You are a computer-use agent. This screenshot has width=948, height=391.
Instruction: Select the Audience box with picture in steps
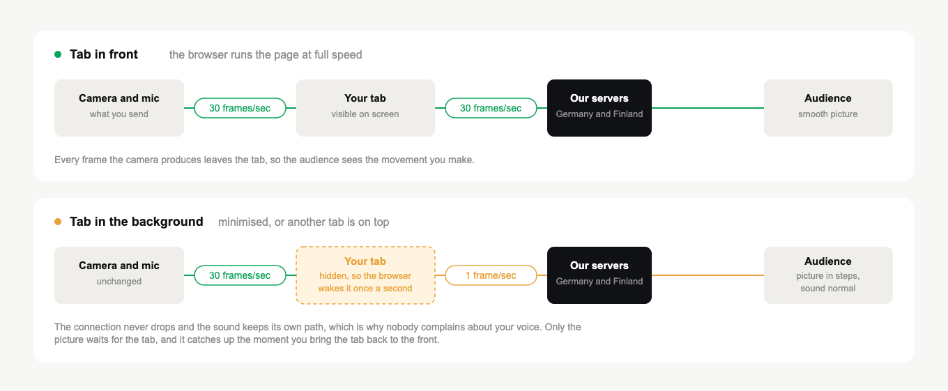coord(828,275)
